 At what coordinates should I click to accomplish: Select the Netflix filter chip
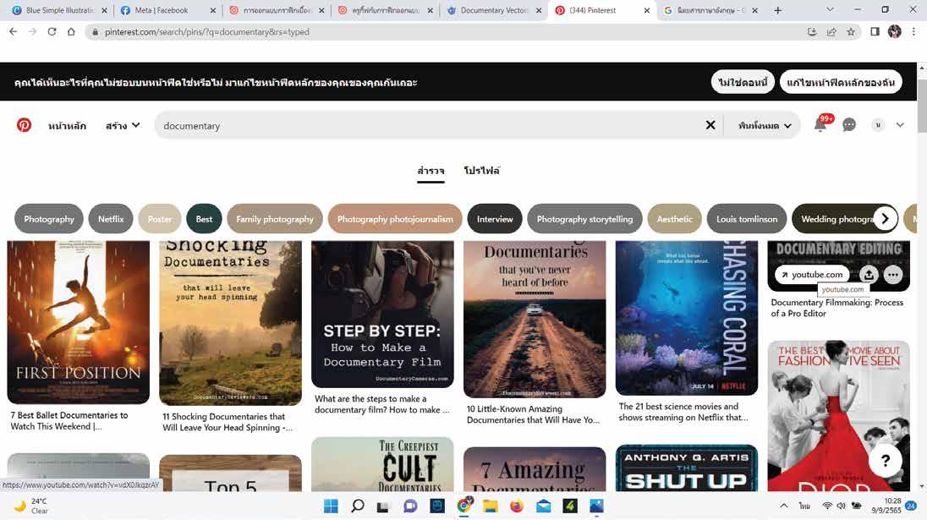111,219
